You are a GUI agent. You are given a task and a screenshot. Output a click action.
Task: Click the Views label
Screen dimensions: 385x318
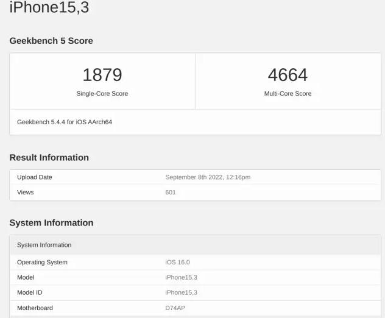click(x=26, y=193)
